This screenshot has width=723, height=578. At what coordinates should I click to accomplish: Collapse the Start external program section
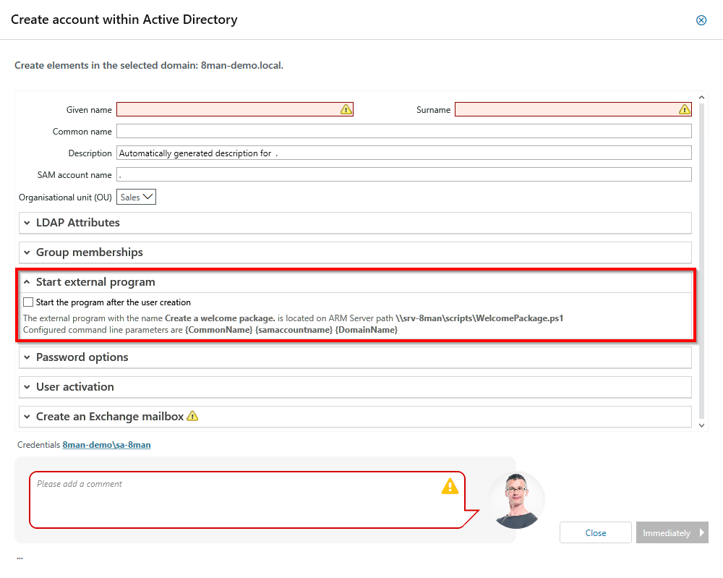pos(95,282)
